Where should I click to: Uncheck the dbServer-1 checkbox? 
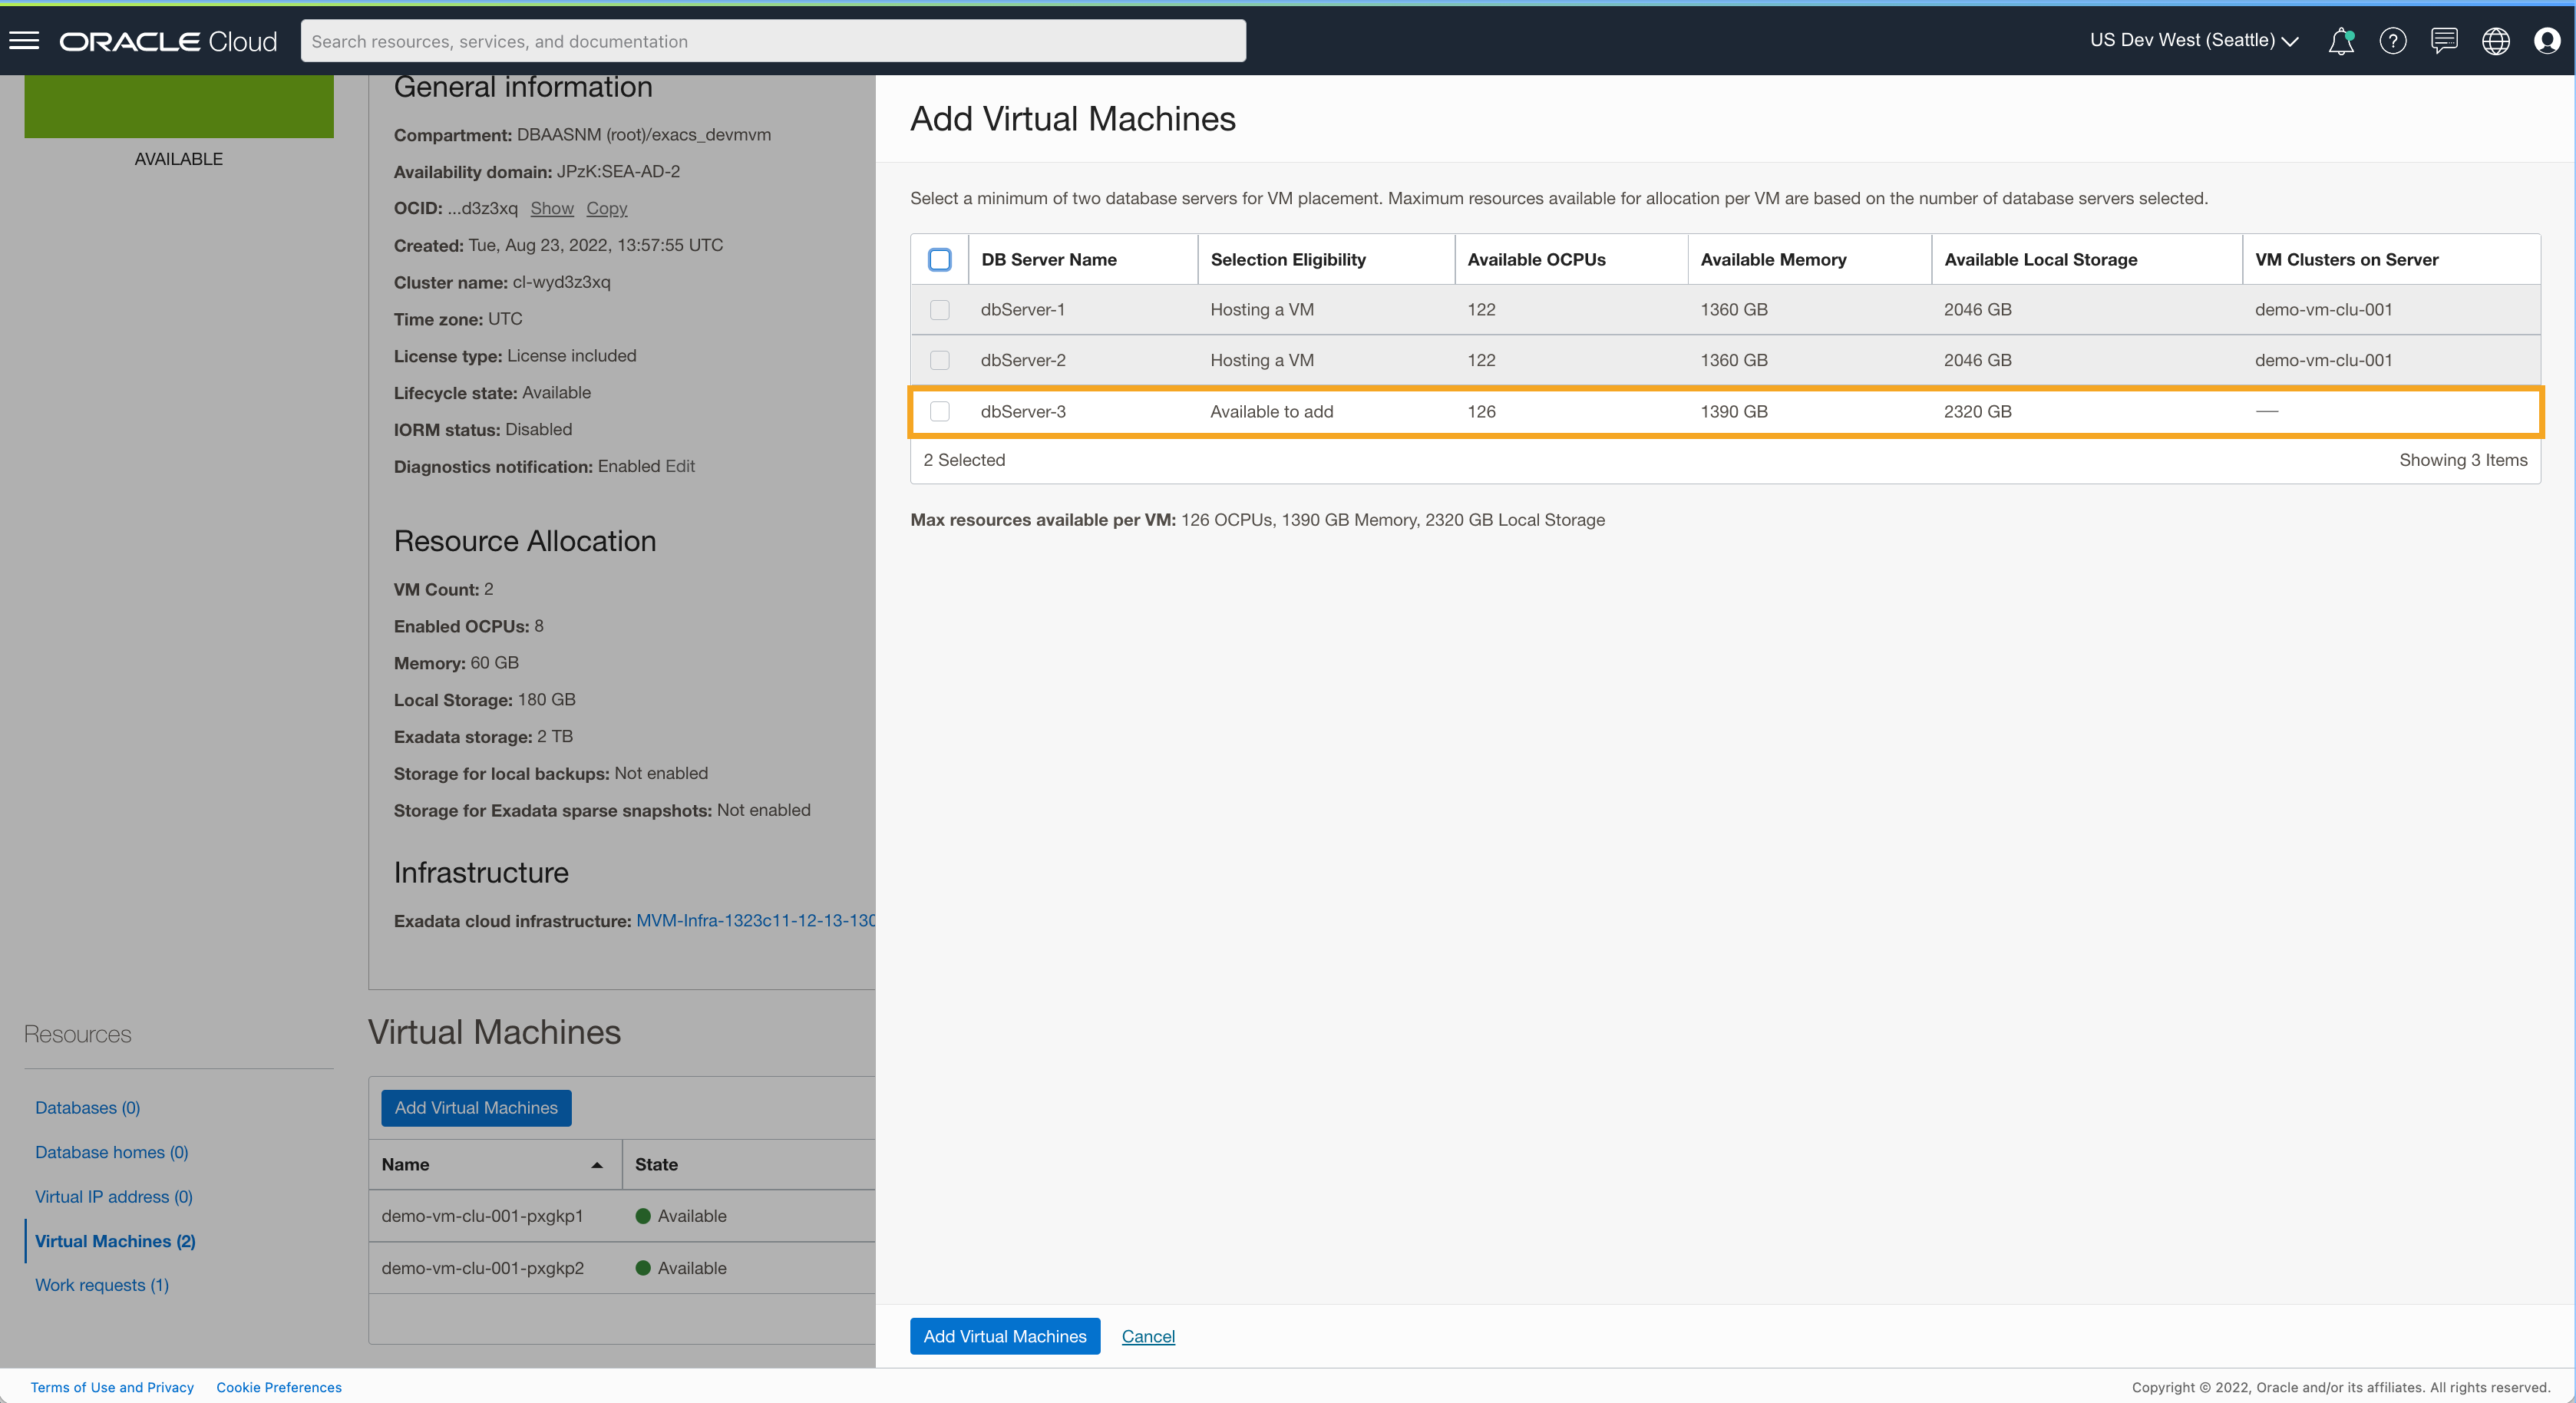click(940, 310)
